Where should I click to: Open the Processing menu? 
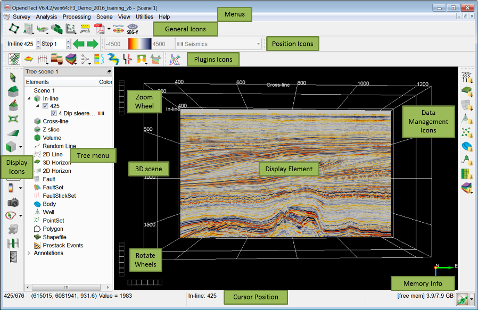[x=77, y=17]
